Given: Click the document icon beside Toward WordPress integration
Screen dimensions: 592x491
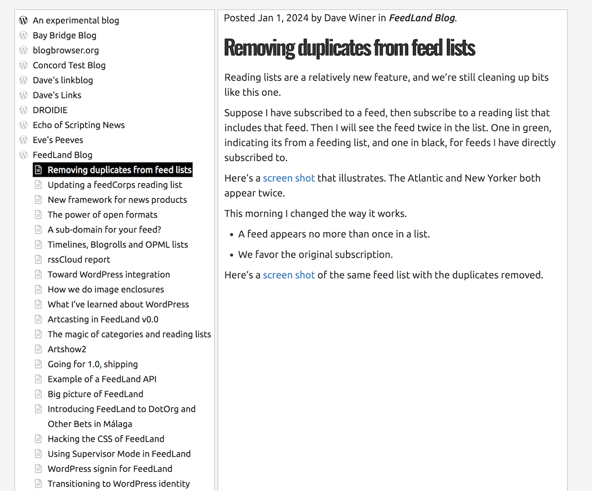Looking at the screenshot, I should point(38,274).
